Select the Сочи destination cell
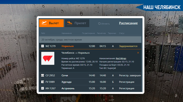The height and width of the screenshot is (102, 183). click(x=65, y=75)
